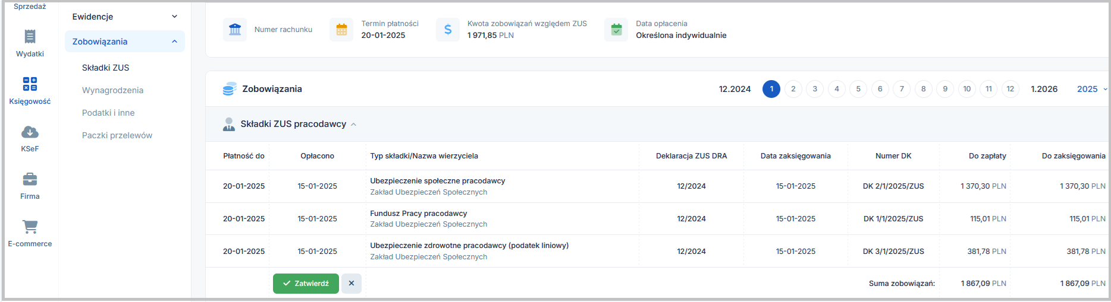
Task: Click the DK 2/1/2025/ZUS document number
Action: pyautogui.click(x=893, y=186)
